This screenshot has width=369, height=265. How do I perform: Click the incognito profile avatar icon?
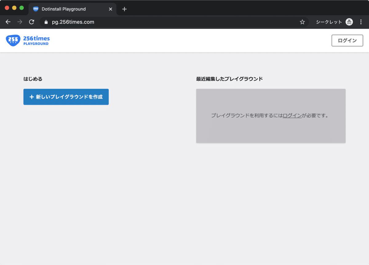(349, 22)
